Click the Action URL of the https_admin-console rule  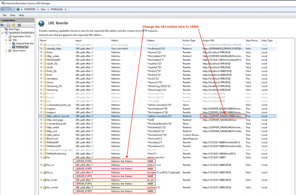coord(223,116)
